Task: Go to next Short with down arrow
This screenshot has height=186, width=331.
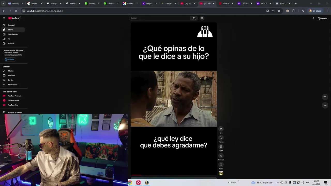Action: tap(325, 105)
